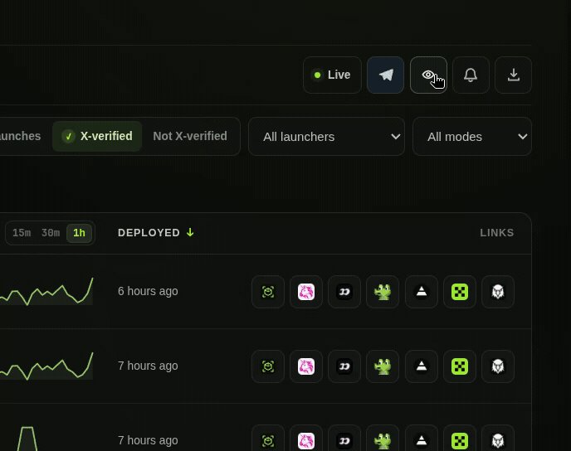Select the X-verified filter
The image size is (571, 451).
[97, 137]
